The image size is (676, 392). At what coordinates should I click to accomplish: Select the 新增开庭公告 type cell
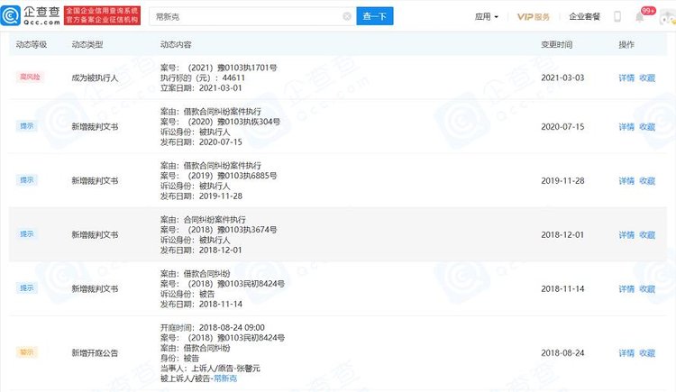click(95, 352)
